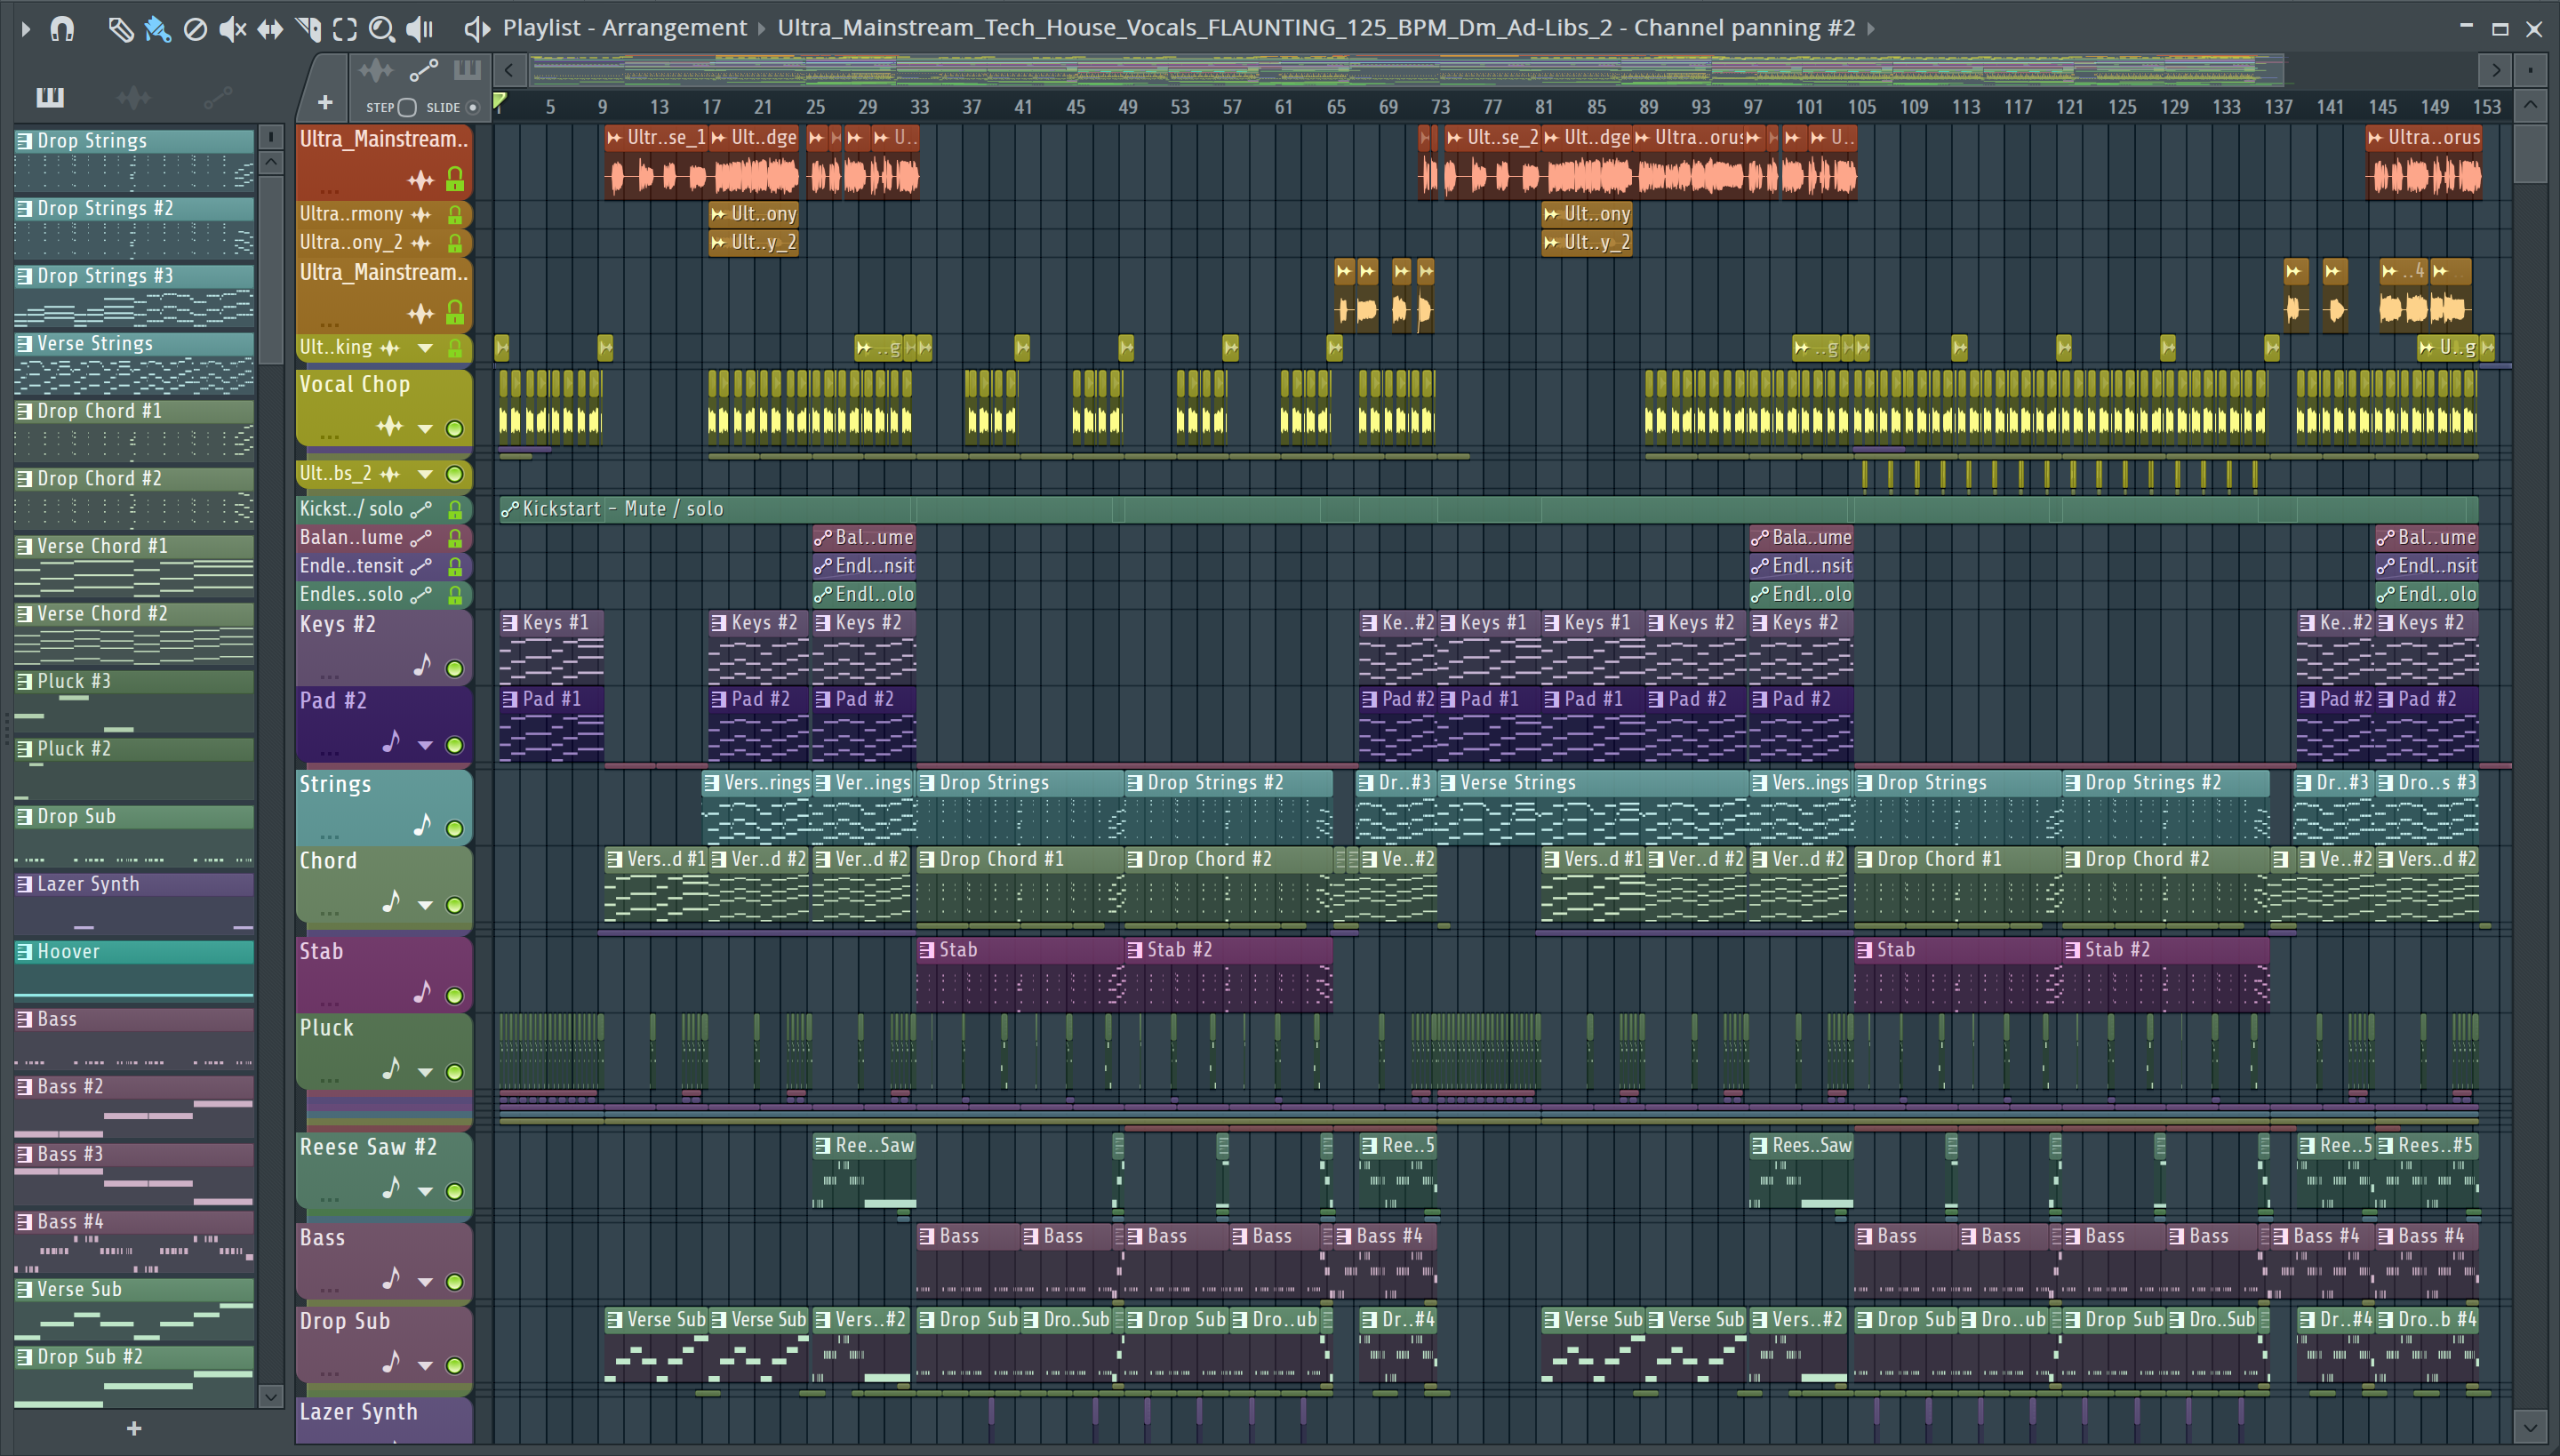Viewport: 2560px width, 1456px height.
Task: Click the playlist vertical scrollbar thumb
Action: pyautogui.click(x=2530, y=152)
